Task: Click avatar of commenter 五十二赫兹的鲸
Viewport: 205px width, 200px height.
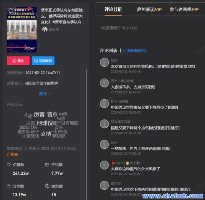Action: click(x=105, y=83)
